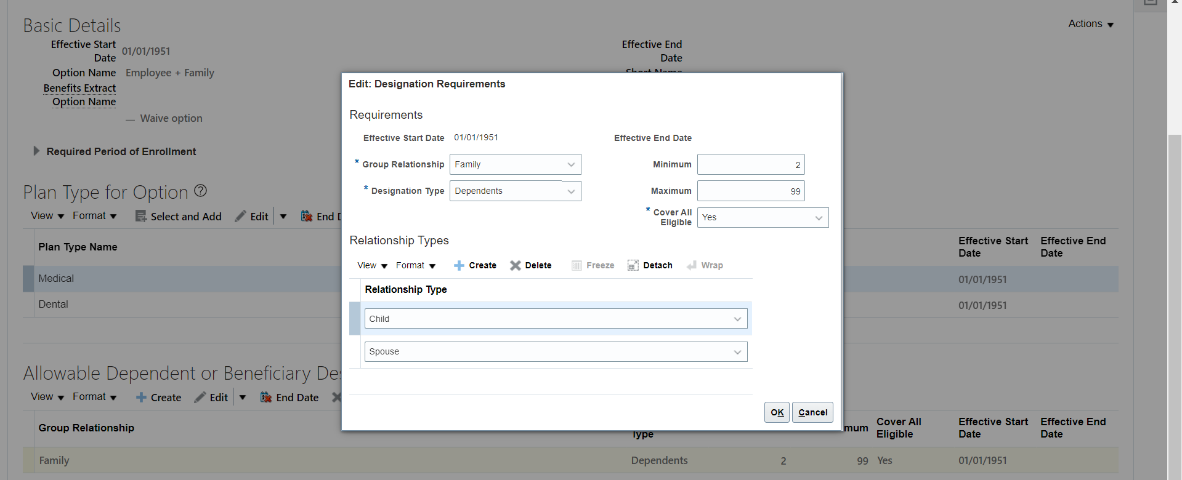Click the 01/01/1951 date in Dental row
This screenshot has width=1182, height=480.
tap(982, 305)
